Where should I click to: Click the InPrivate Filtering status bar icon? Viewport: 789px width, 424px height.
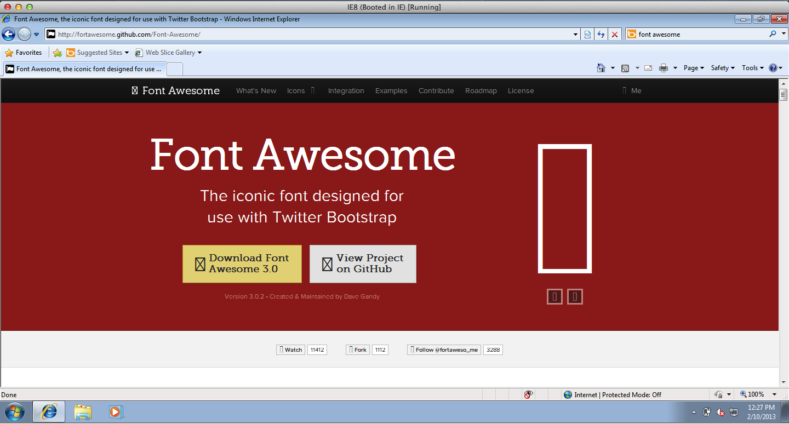(528, 394)
